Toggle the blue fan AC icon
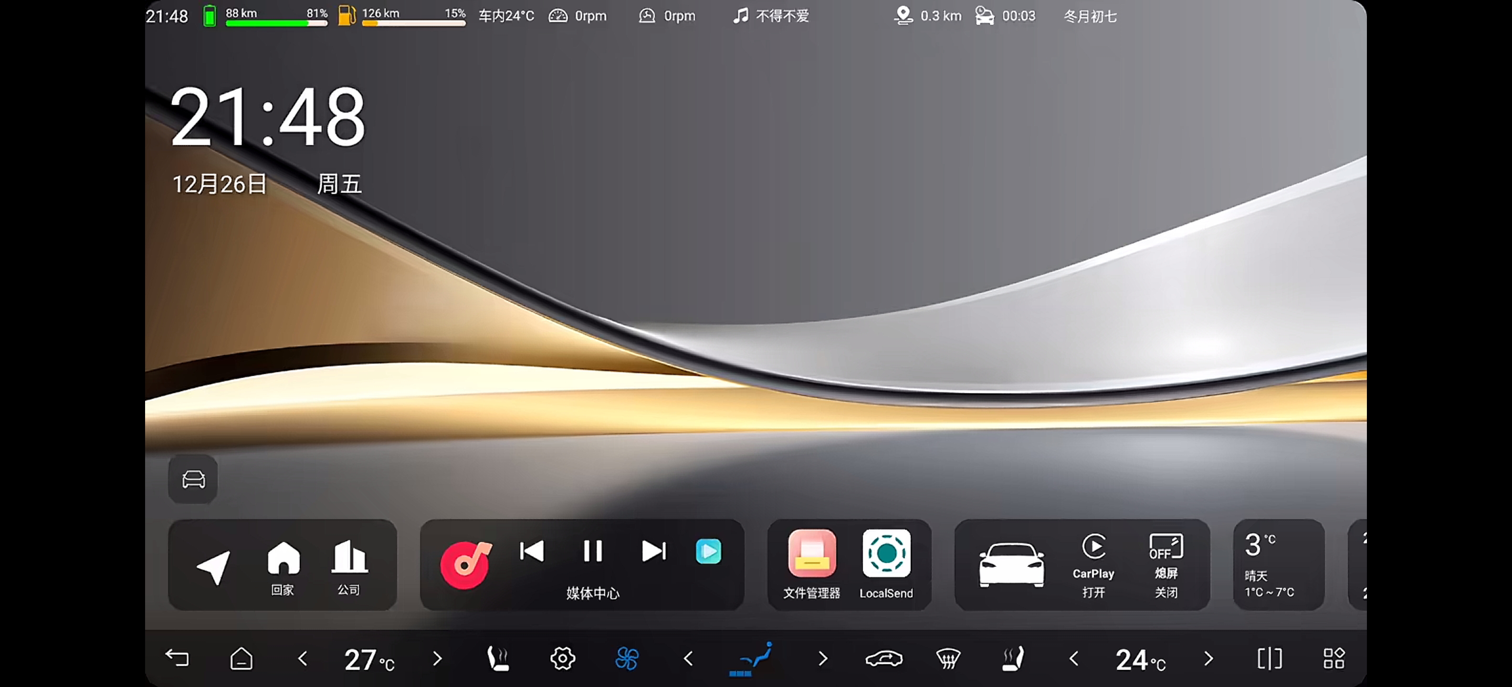Image resolution: width=1512 pixels, height=687 pixels. 627,658
